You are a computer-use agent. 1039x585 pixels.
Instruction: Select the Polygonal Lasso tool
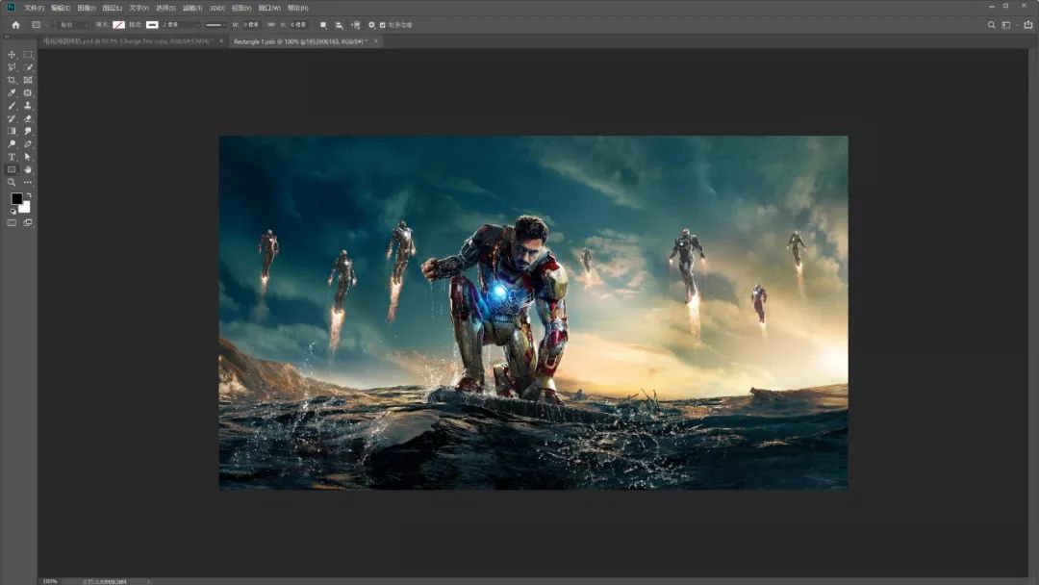tap(12, 67)
